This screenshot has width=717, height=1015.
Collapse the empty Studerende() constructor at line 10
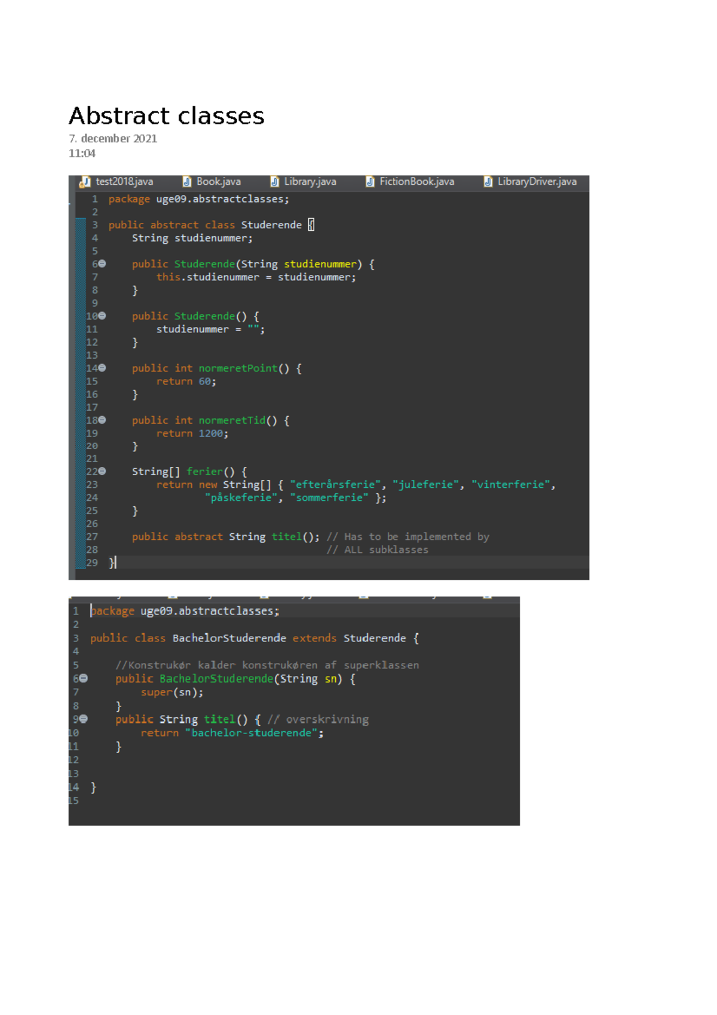point(102,316)
